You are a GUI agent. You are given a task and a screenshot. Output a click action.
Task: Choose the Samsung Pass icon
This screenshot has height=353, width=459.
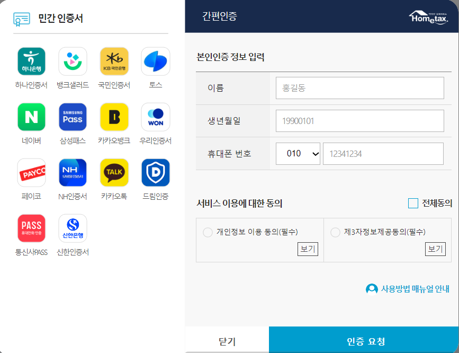(73, 117)
